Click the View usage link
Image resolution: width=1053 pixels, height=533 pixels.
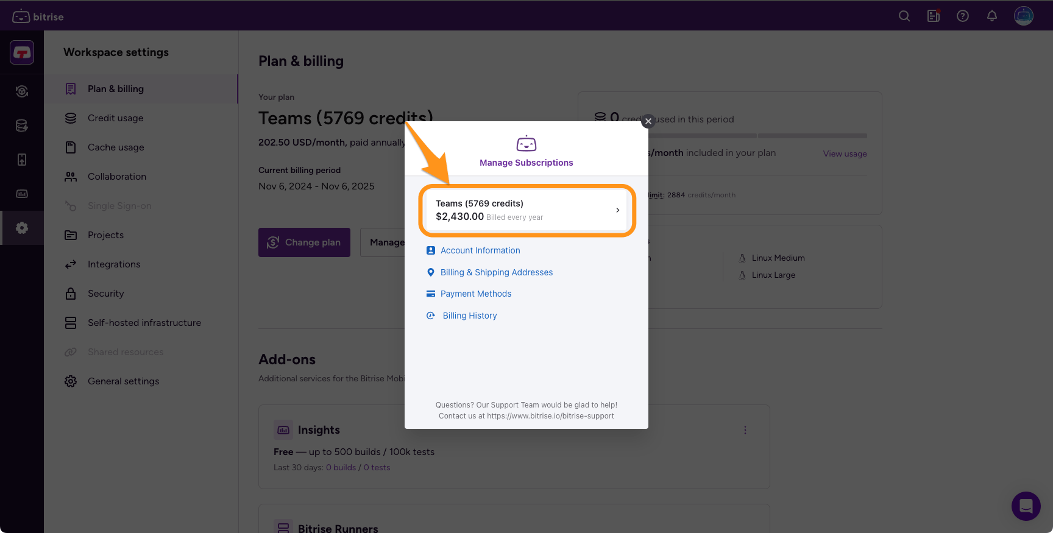tap(845, 154)
